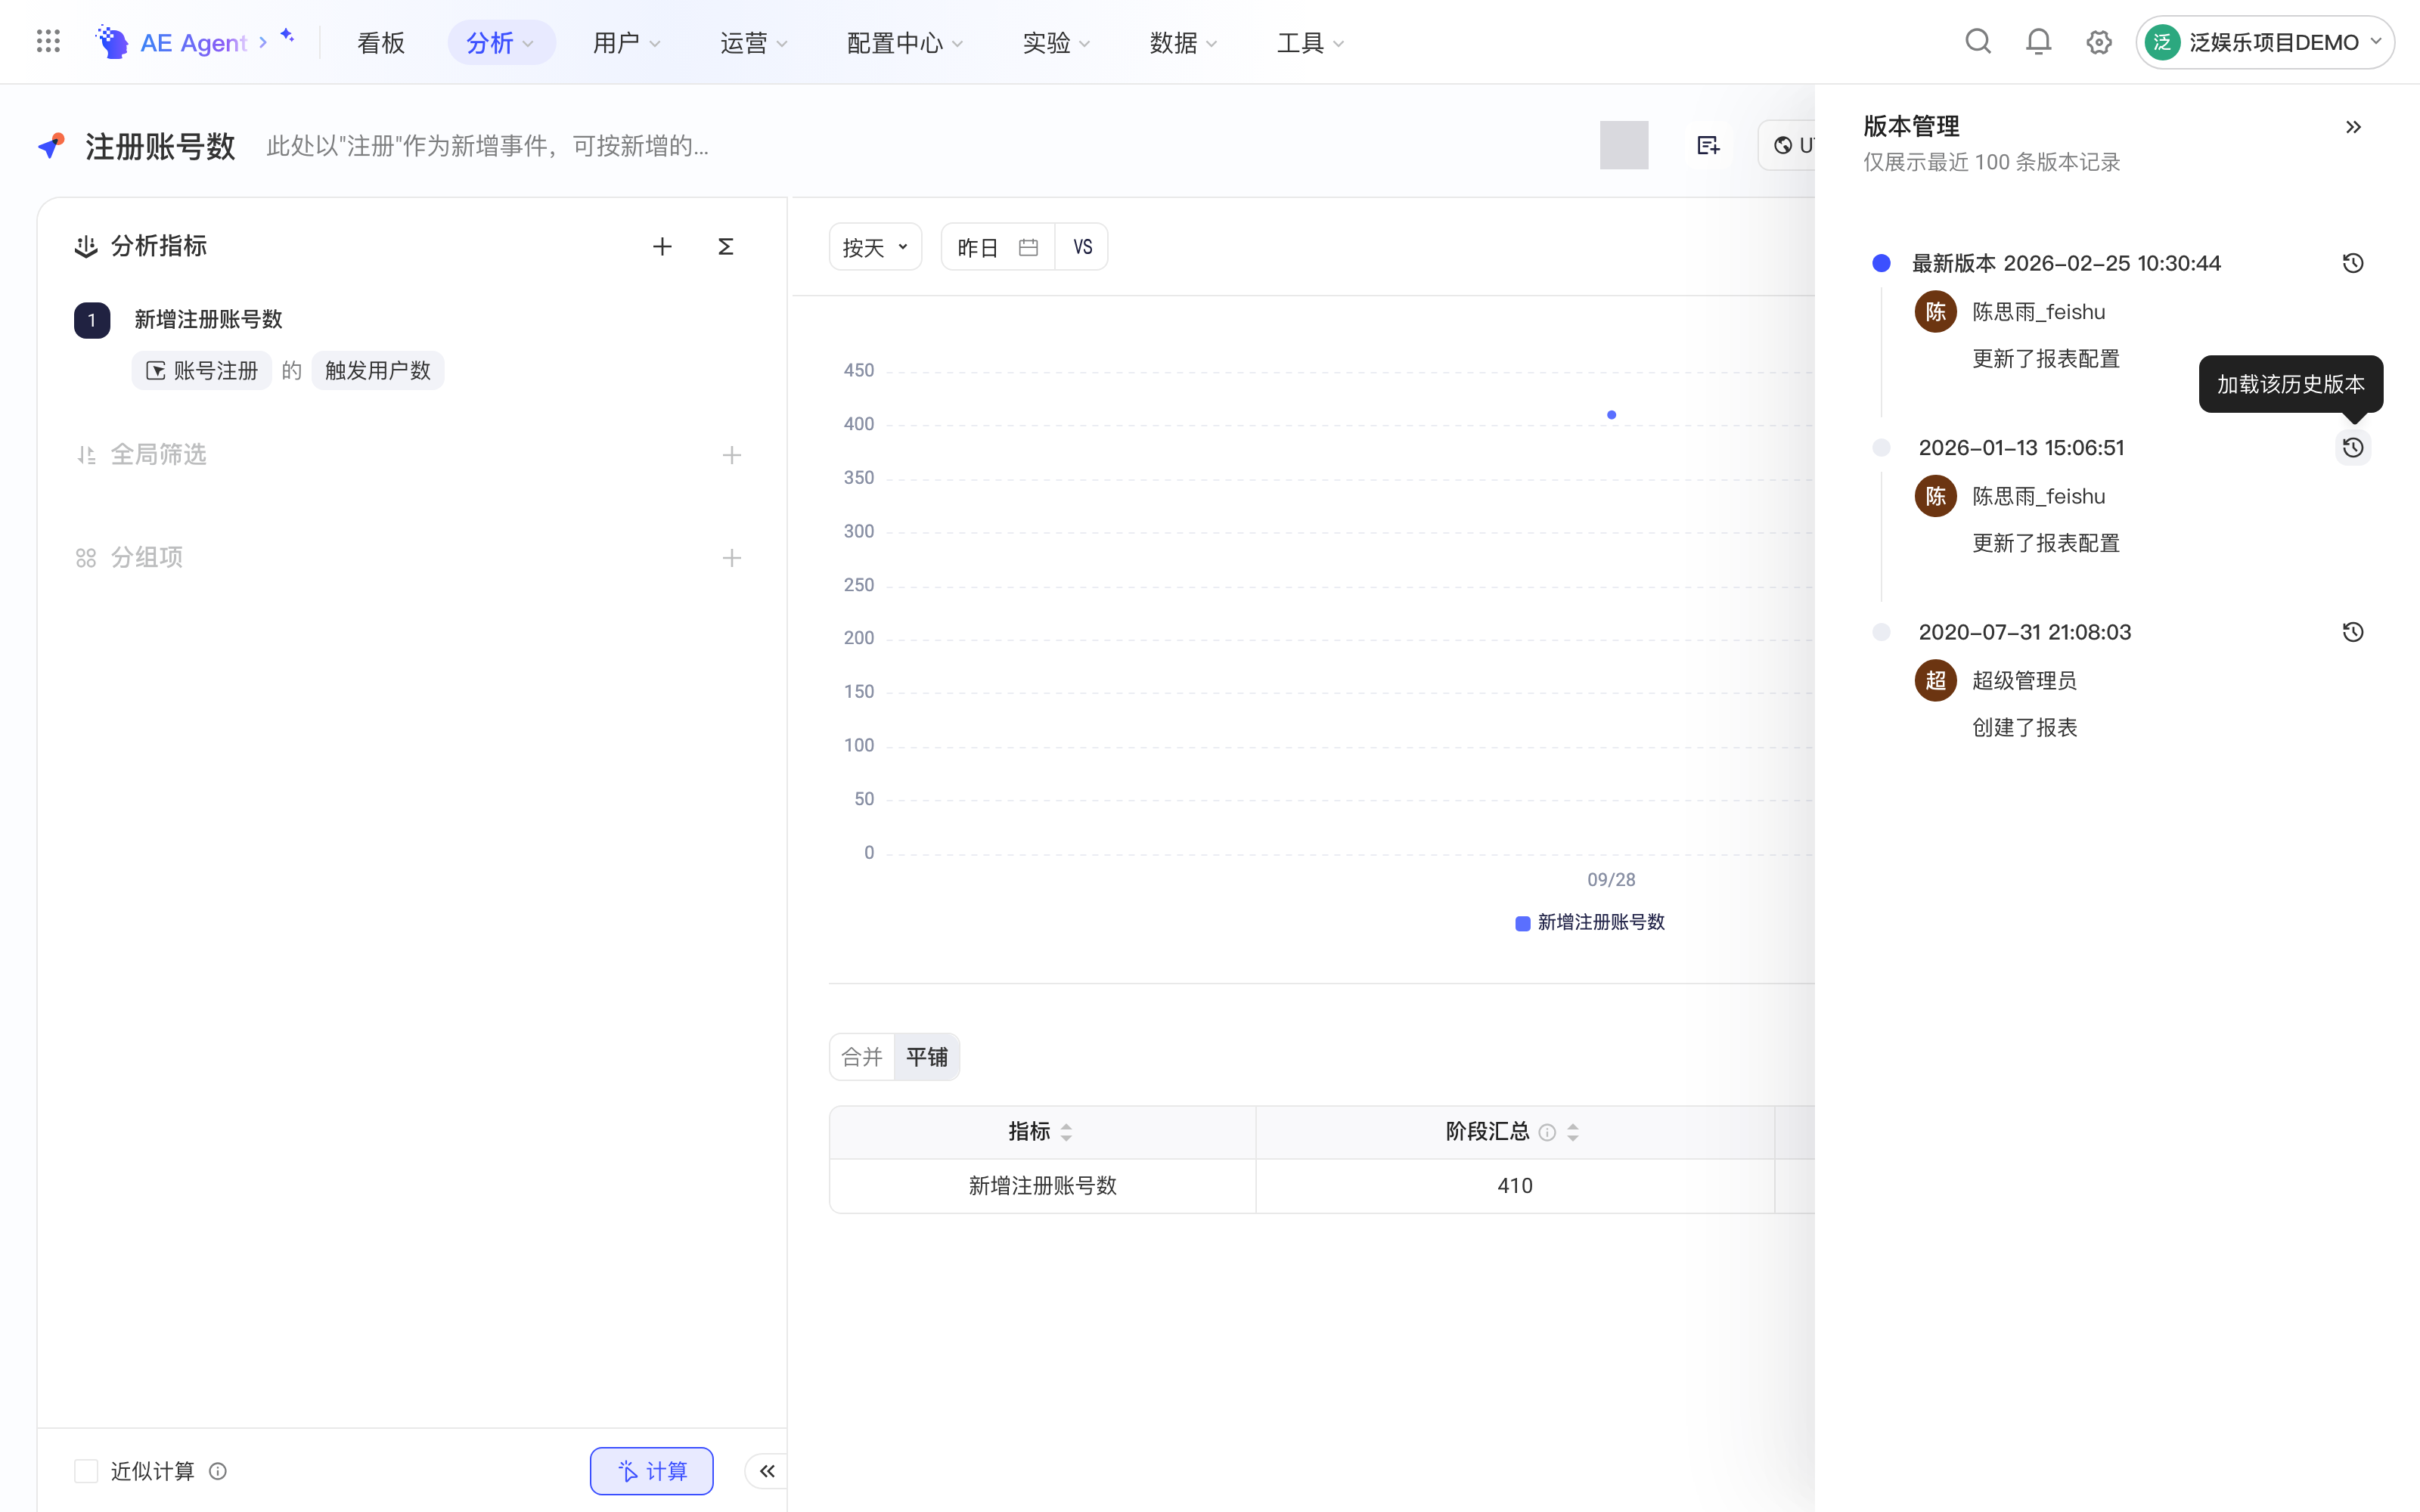Go to the 看板 tab
The image size is (2420, 1512).
tap(381, 42)
